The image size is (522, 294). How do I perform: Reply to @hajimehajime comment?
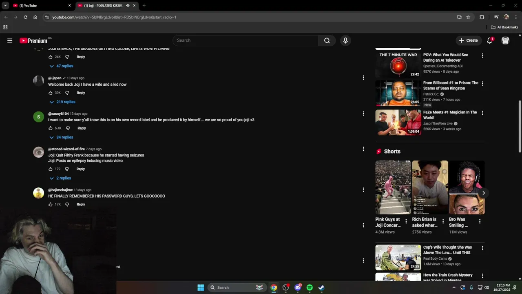pos(81,205)
